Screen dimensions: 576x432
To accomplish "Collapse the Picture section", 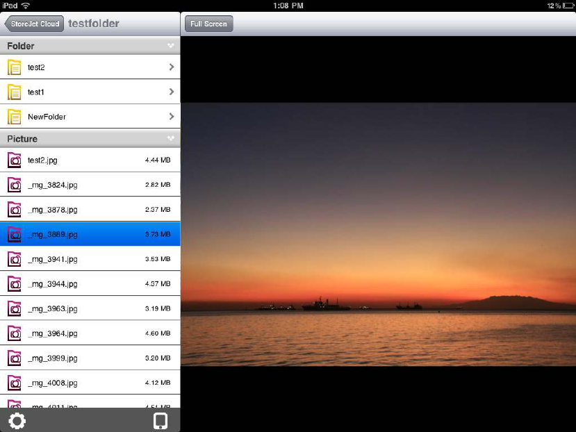I will point(171,138).
